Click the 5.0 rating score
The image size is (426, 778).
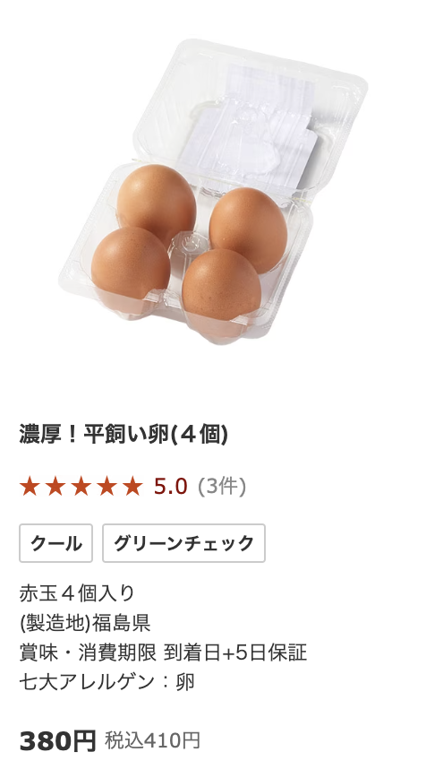tap(170, 486)
